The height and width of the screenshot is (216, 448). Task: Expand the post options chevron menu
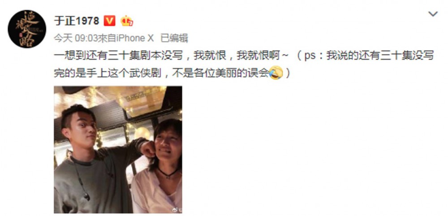tap(433, 14)
